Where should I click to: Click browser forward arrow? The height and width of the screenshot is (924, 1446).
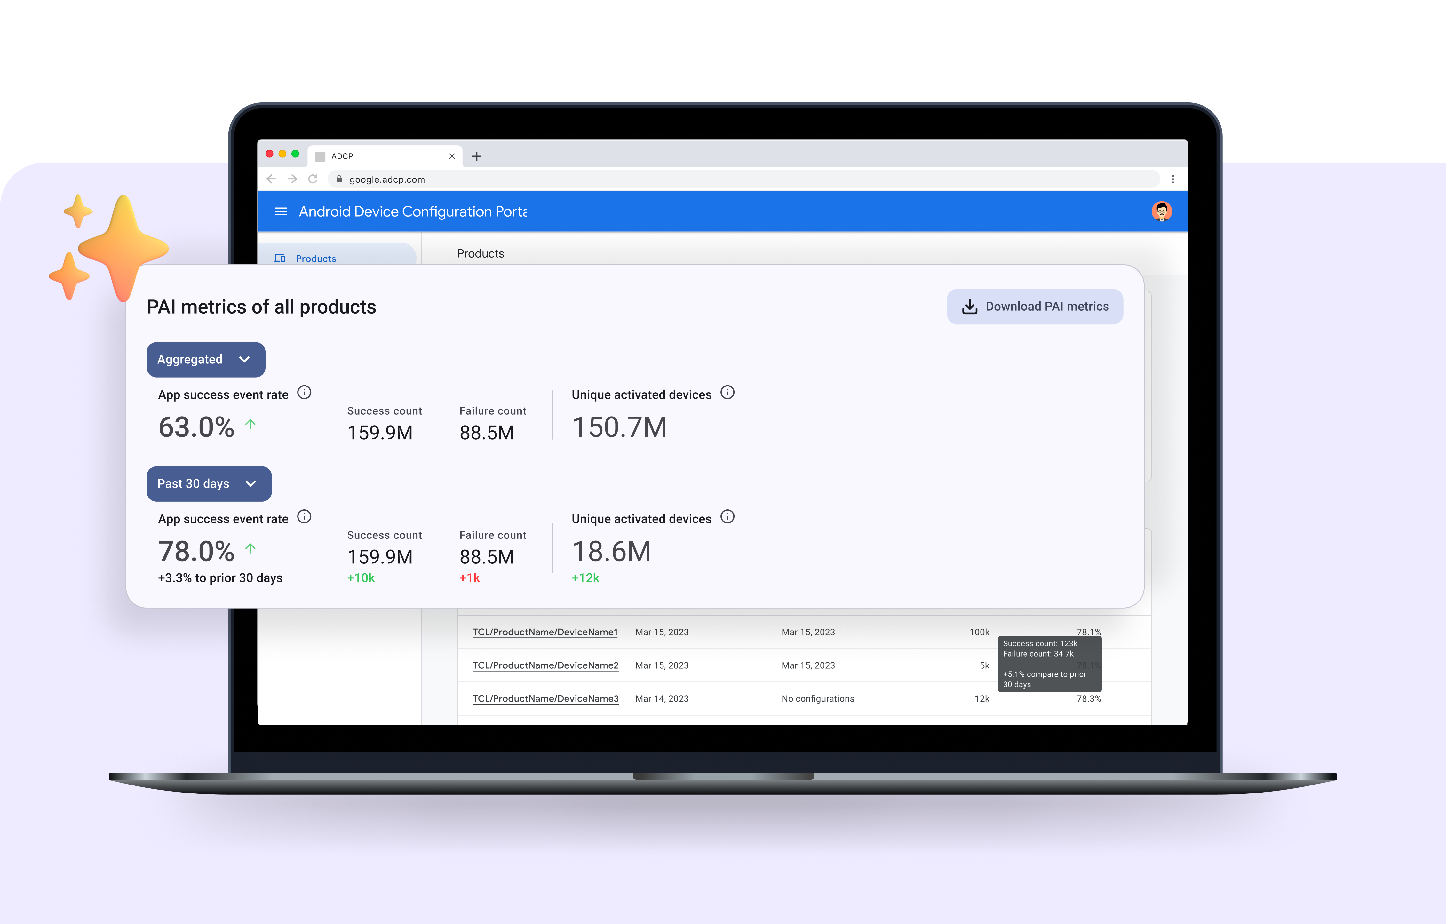(292, 179)
